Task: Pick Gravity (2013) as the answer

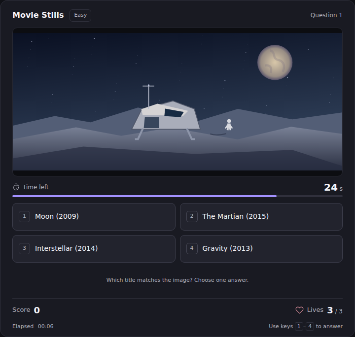Action: (261, 249)
